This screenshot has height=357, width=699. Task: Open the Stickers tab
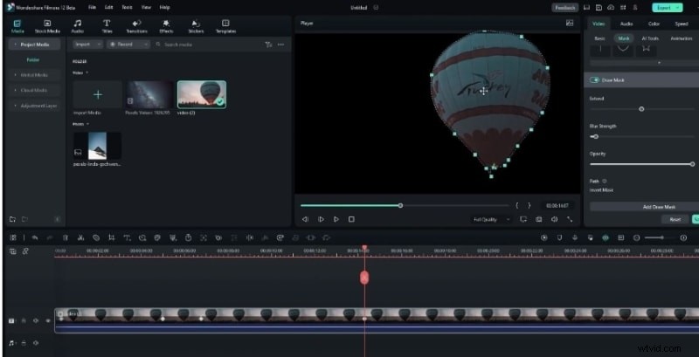[x=196, y=26]
